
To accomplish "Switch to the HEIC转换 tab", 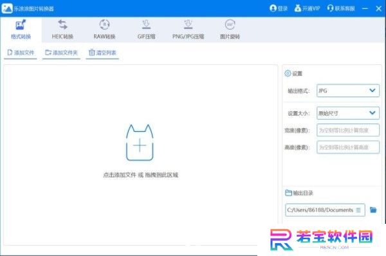I will click(62, 30).
